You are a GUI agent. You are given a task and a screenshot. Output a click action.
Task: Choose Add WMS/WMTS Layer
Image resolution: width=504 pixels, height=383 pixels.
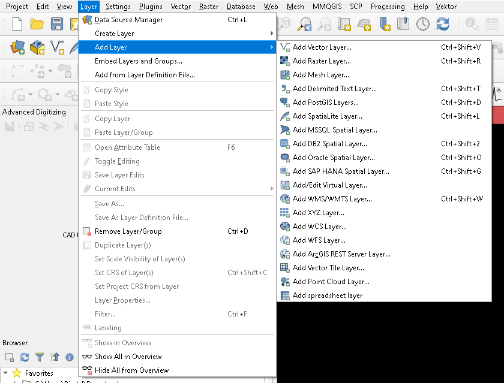(384, 199)
